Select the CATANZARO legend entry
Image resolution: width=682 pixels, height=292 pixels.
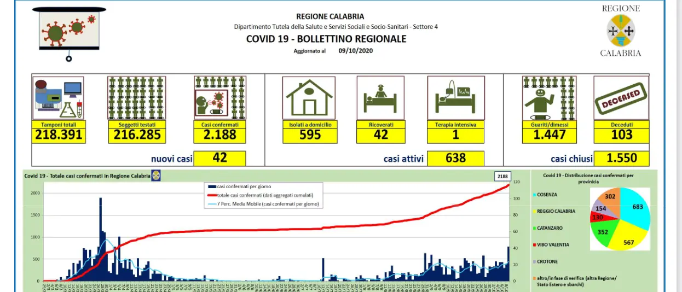548,228
